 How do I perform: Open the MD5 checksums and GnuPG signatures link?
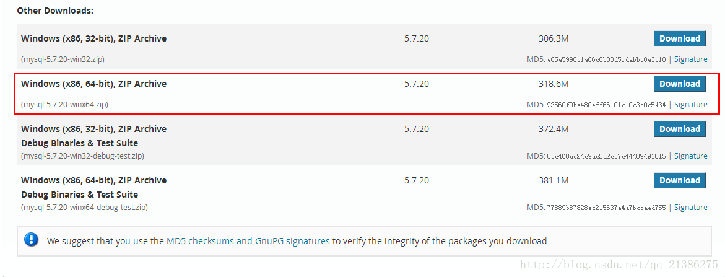point(248,241)
